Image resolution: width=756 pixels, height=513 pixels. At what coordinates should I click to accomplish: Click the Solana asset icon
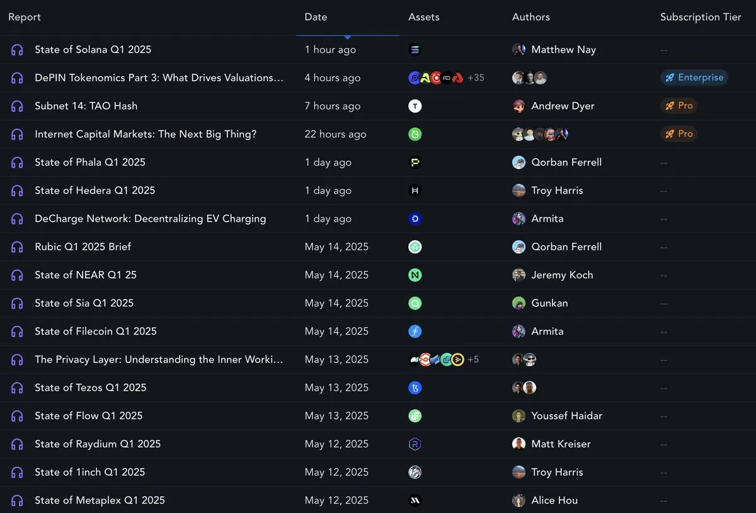click(415, 50)
